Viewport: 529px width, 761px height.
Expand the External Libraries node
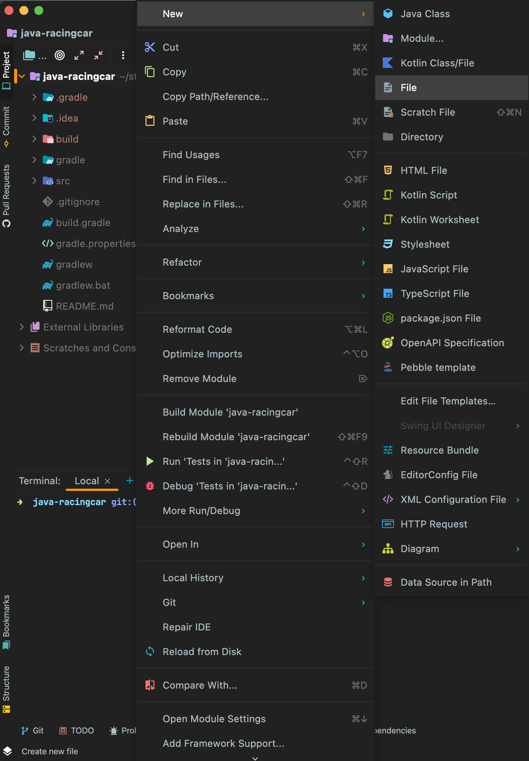point(22,327)
